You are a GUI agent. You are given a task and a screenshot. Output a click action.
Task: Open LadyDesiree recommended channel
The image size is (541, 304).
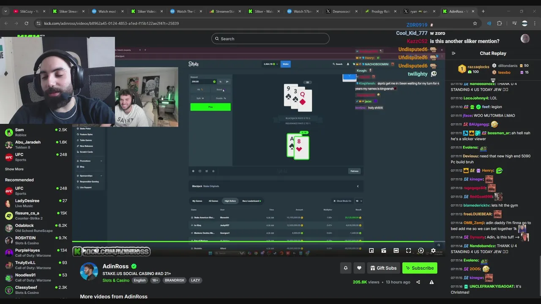pyautogui.click(x=36, y=203)
